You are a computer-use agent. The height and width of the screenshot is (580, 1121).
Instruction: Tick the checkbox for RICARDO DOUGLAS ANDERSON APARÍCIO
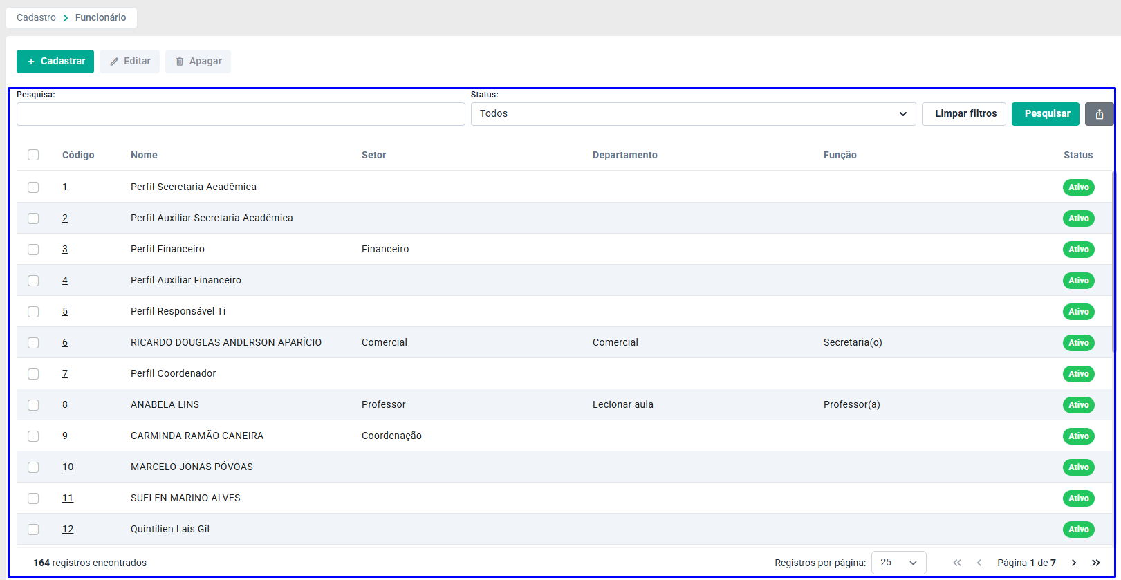coord(33,343)
